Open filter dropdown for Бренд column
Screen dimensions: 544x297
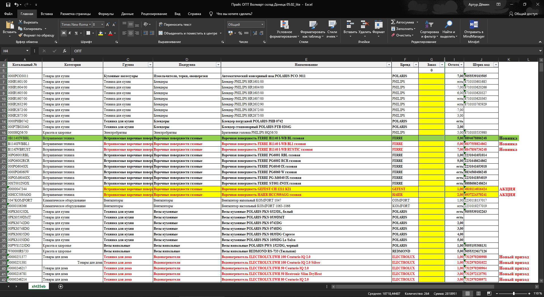pos(416,65)
